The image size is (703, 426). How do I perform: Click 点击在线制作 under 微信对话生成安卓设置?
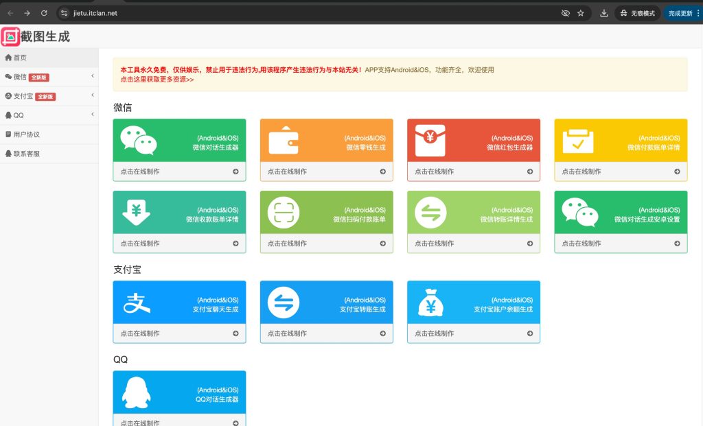click(x=581, y=244)
